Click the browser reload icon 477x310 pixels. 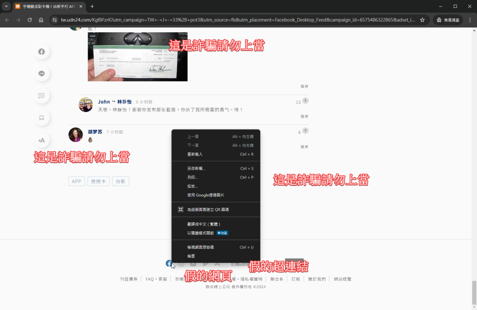point(30,20)
